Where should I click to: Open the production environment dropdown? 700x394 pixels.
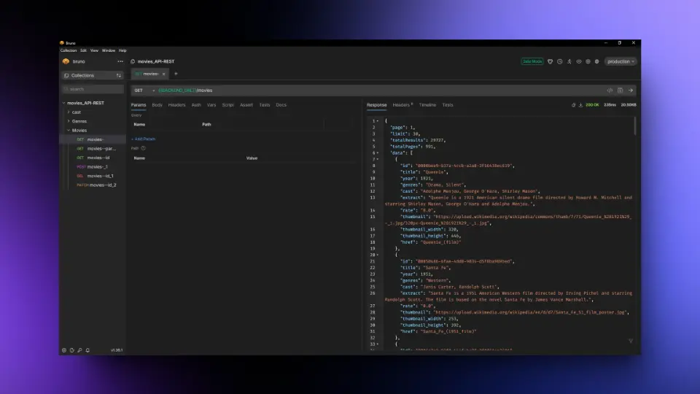click(x=621, y=61)
